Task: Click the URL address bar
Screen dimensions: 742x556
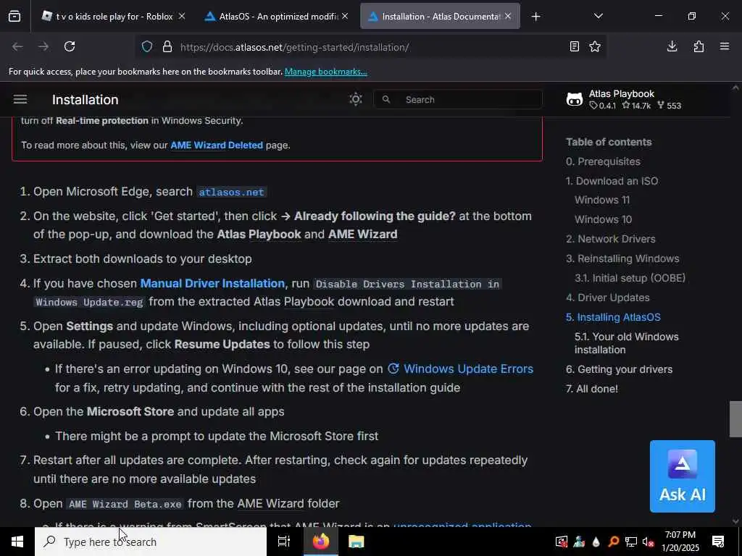Action: point(369,47)
